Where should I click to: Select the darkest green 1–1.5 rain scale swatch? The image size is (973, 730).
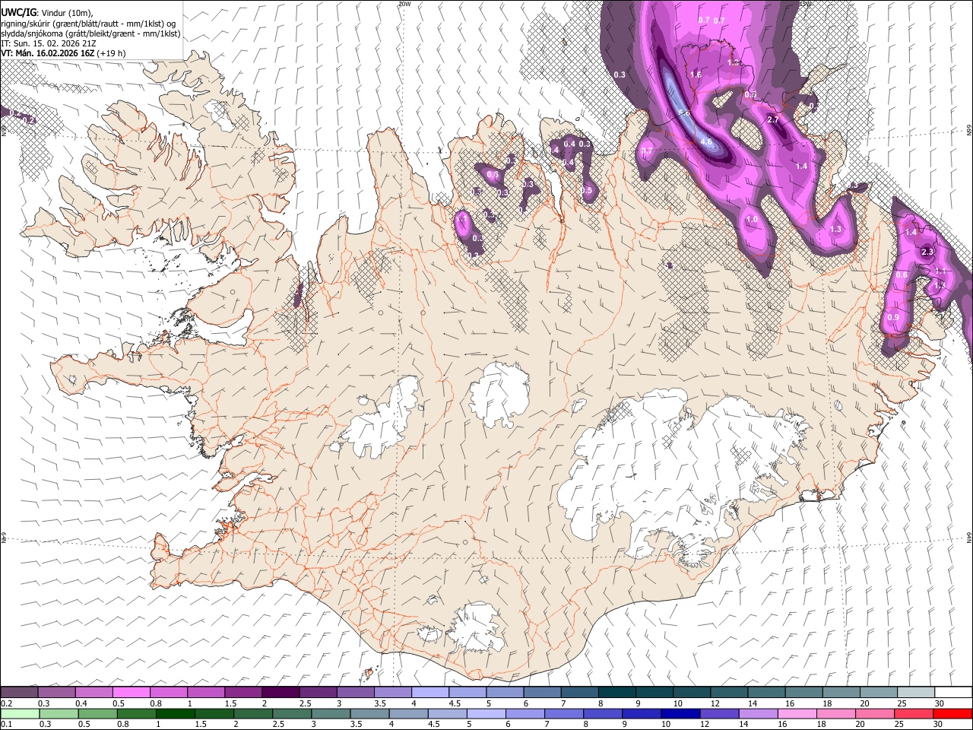pyautogui.click(x=175, y=713)
